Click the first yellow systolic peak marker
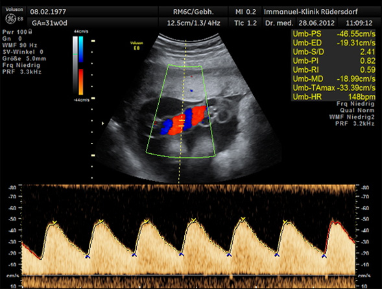 click(54, 222)
